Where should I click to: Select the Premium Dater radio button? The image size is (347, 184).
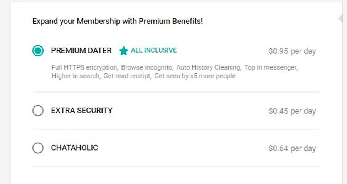click(38, 51)
